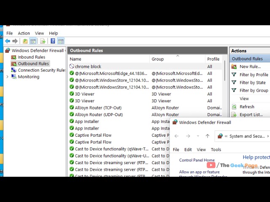Image resolution: width=270 pixels, height=202 pixels.
Task: Sort by the Profile column header
Action: [213, 59]
